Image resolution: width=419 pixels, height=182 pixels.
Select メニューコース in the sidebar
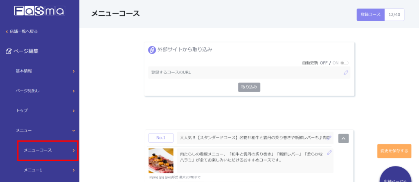pyautogui.click(x=47, y=151)
